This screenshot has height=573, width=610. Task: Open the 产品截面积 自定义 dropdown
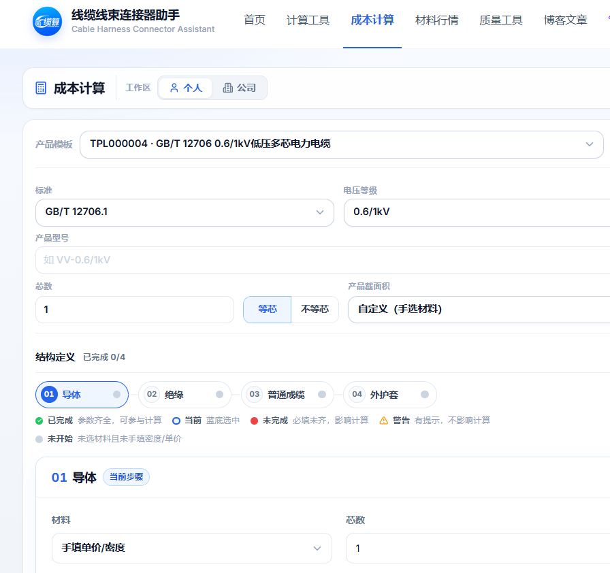tap(479, 310)
